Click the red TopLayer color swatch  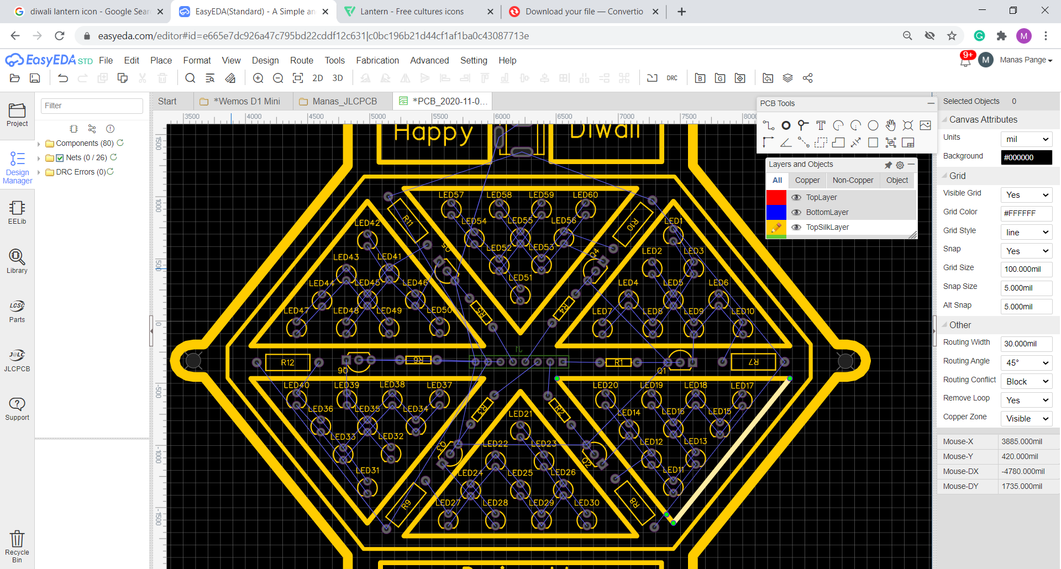[x=776, y=197]
